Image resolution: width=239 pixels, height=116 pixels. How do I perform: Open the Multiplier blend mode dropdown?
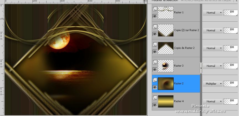pyautogui.click(x=212, y=84)
